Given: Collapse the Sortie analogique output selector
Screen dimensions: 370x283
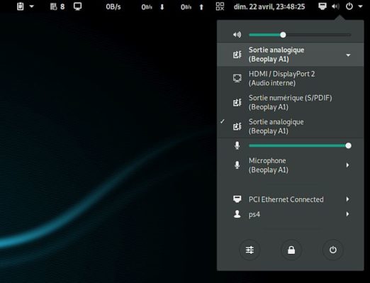Looking at the screenshot, I should click(290, 55).
